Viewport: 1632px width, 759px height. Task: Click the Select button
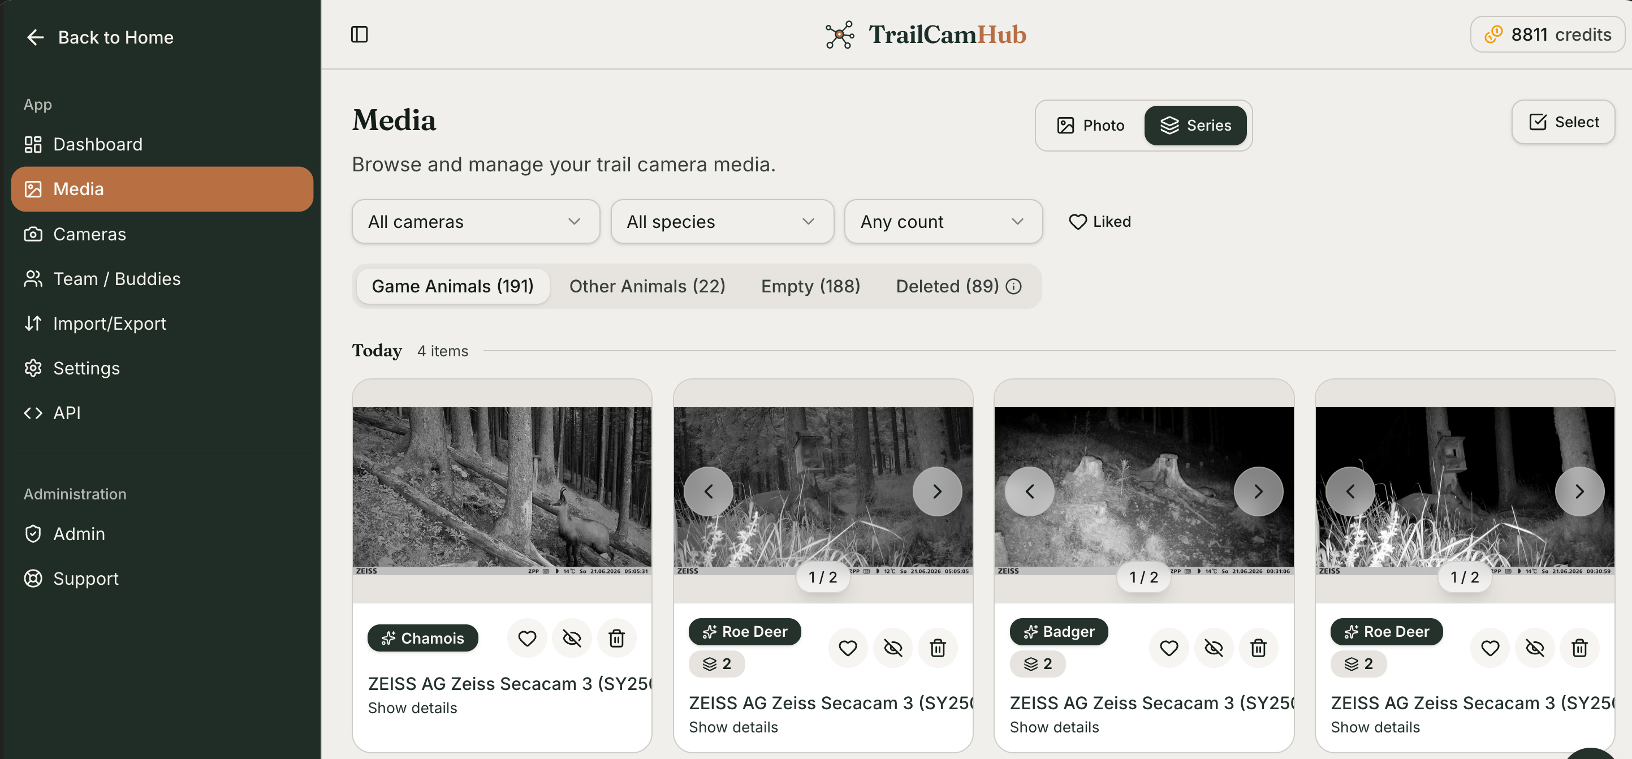tap(1563, 122)
